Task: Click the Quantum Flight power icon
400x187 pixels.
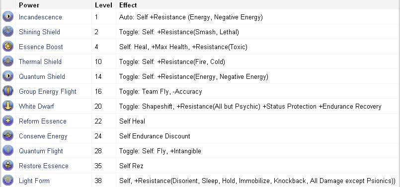Action: (8, 151)
